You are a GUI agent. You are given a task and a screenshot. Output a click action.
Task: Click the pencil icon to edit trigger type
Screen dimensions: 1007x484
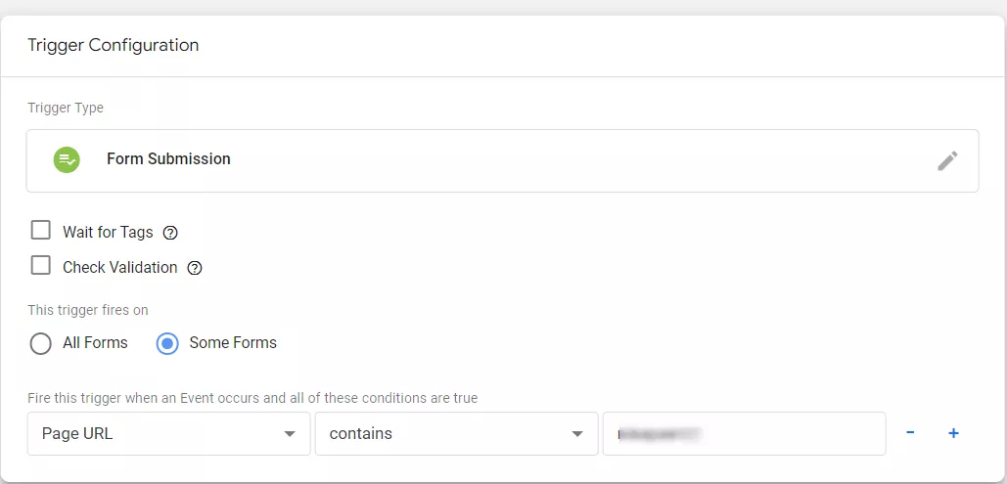click(x=947, y=160)
